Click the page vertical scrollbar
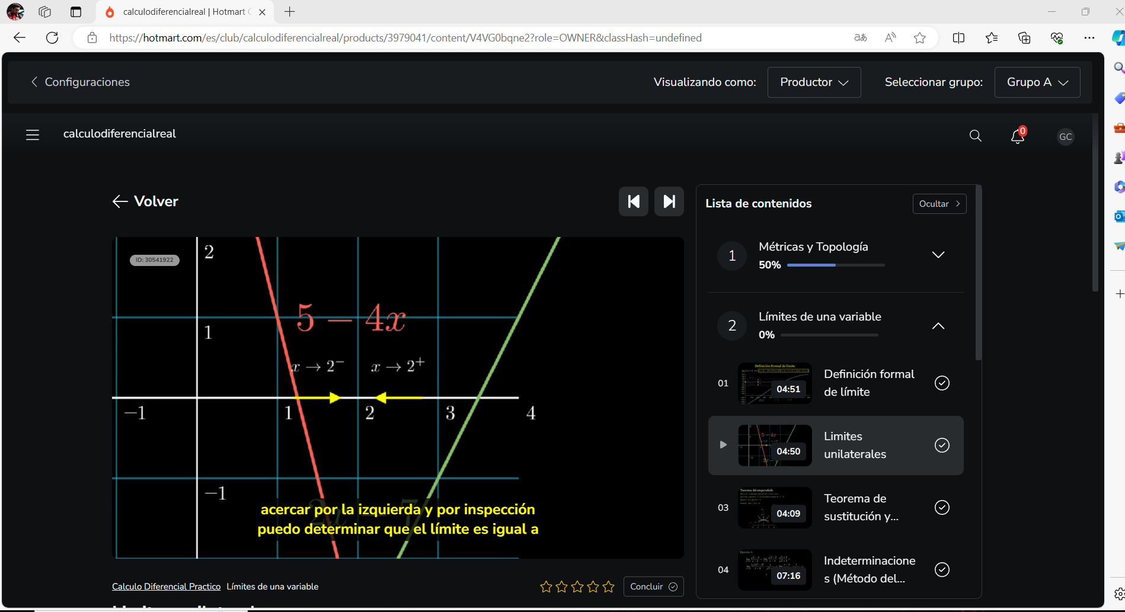This screenshot has height=612, width=1125. 1095,201
